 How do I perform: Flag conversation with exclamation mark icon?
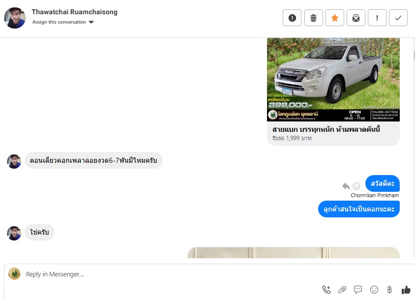pyautogui.click(x=377, y=18)
